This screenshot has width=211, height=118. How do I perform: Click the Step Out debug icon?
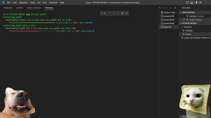point(118,13)
